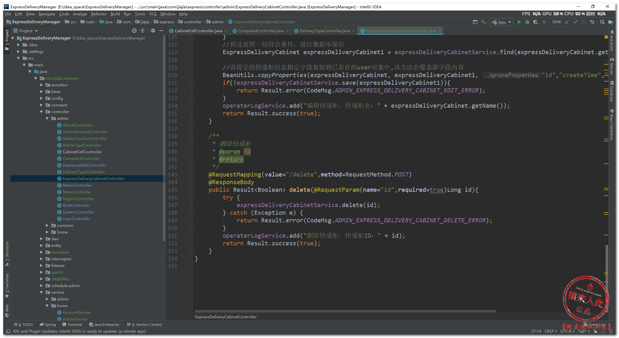Switch to DeliveryTypeController.java tab
619x338 pixels.
pyautogui.click(x=325, y=31)
